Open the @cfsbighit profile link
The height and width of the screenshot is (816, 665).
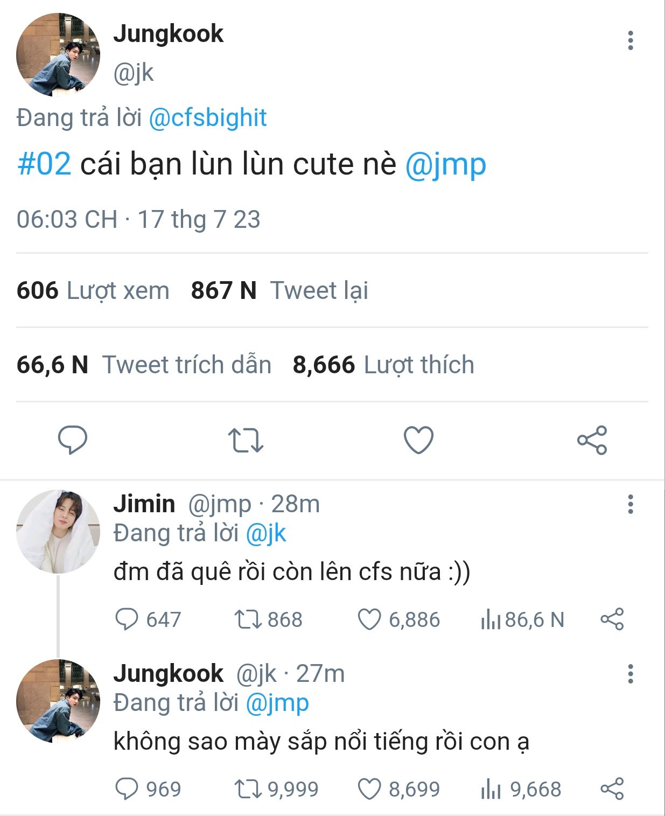click(207, 118)
